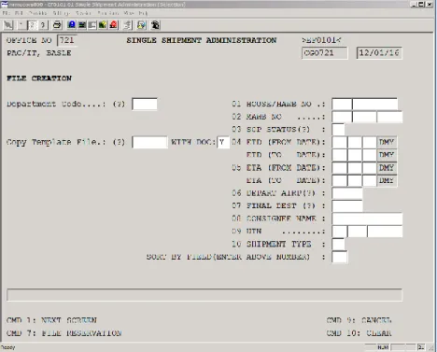Focus the Department Code input field

(145, 105)
